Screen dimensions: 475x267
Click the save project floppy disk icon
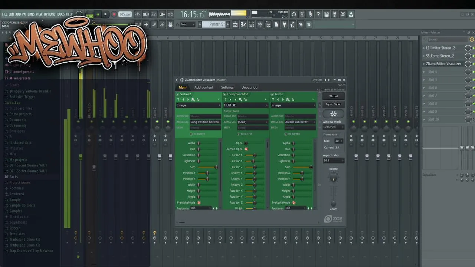[327, 14]
